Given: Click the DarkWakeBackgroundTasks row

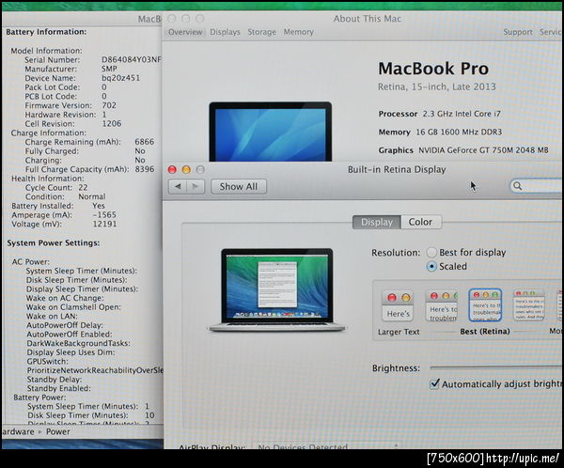Looking at the screenshot, I should pos(78,343).
